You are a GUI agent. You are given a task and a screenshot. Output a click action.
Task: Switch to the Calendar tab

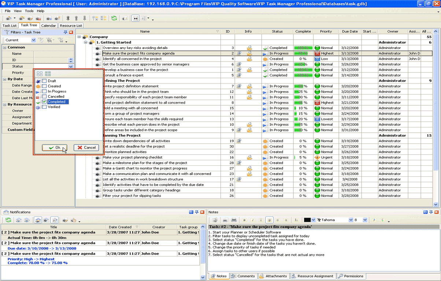point(48,26)
